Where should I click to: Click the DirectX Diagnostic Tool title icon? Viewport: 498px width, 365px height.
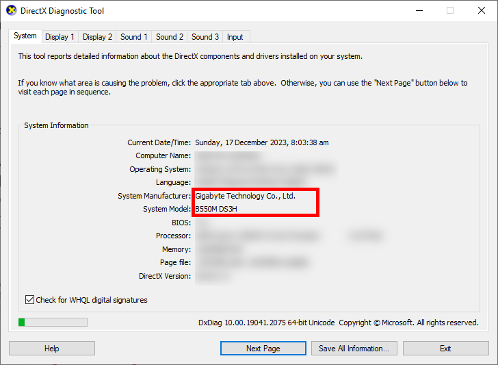pyautogui.click(x=12, y=10)
